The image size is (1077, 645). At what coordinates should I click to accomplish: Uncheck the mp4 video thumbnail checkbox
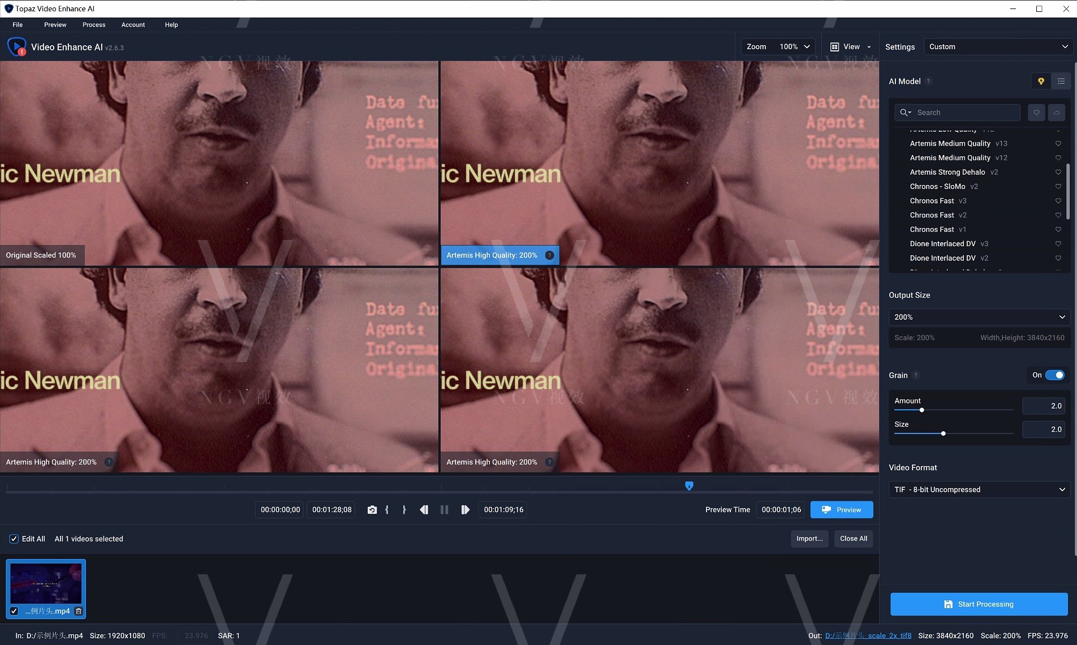pos(14,611)
